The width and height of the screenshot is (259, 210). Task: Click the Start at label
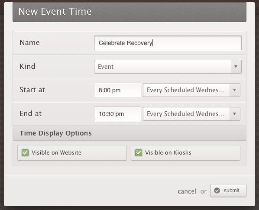(x=32, y=90)
